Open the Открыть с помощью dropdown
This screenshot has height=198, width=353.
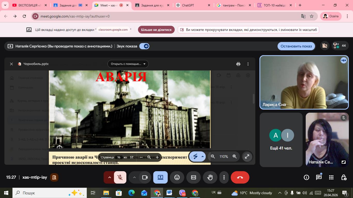[x=128, y=64]
